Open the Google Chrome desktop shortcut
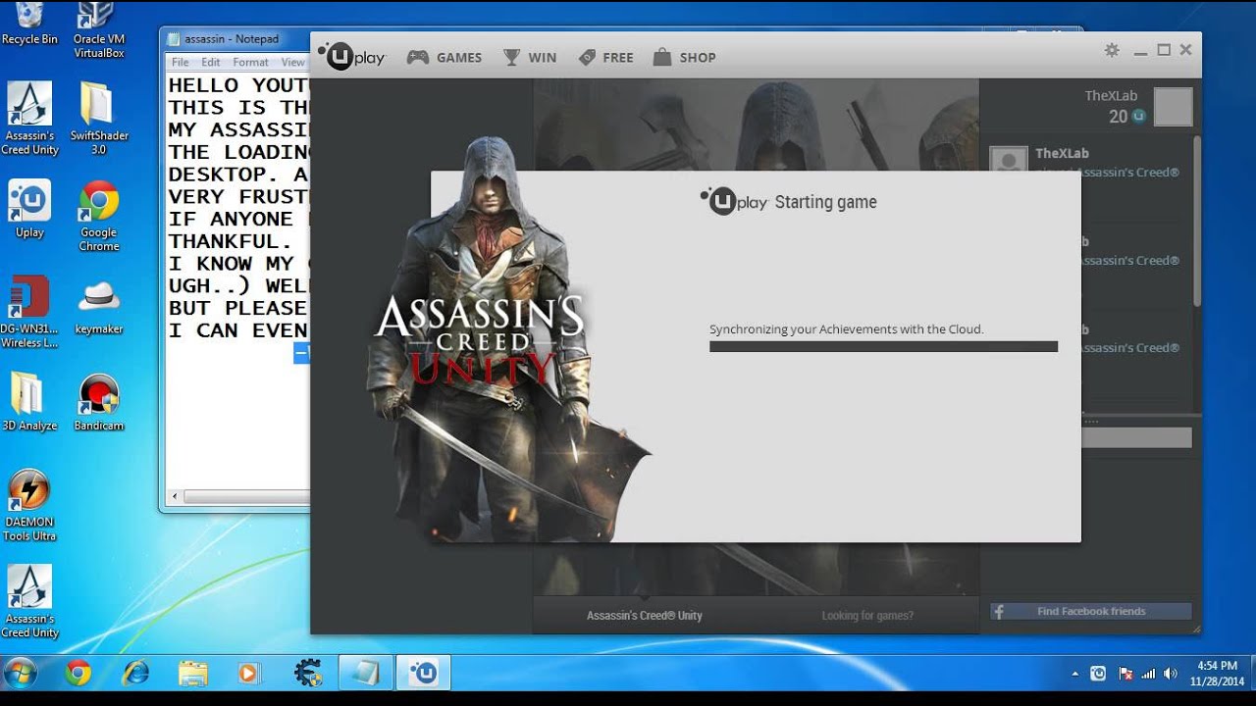The width and height of the screenshot is (1256, 706). (99, 215)
